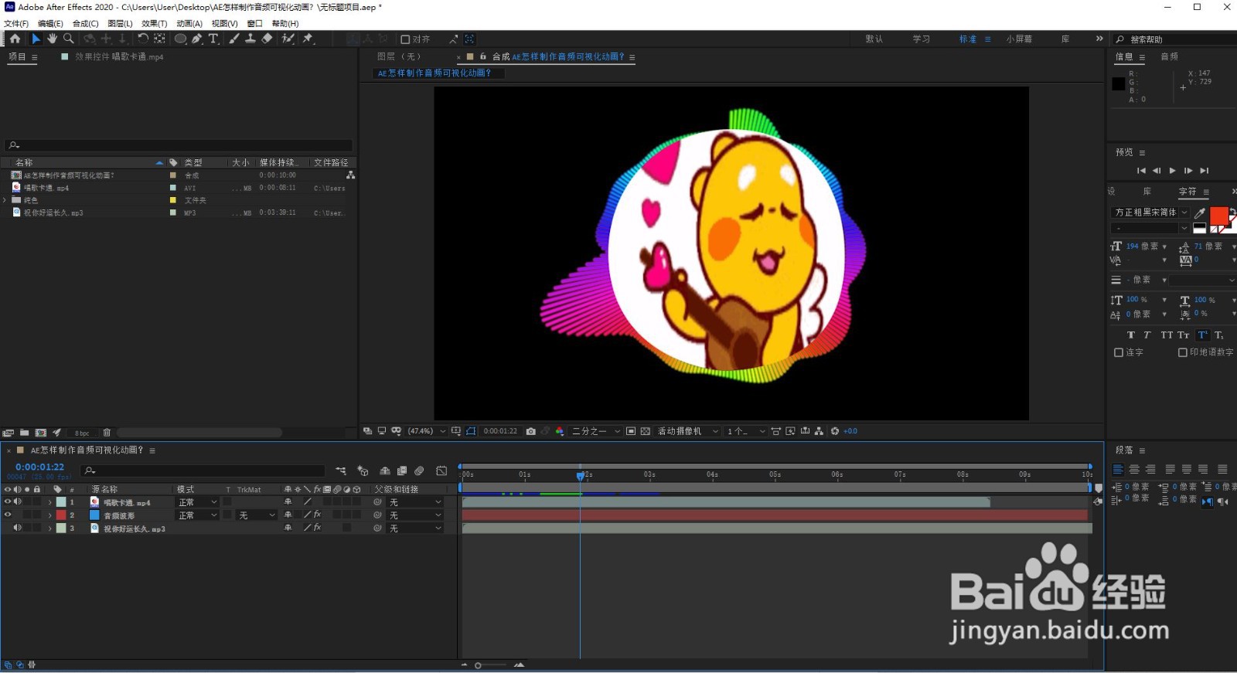The width and height of the screenshot is (1237, 673).
Task: Expand the 纯色 folder in project panel
Action: click(x=5, y=200)
